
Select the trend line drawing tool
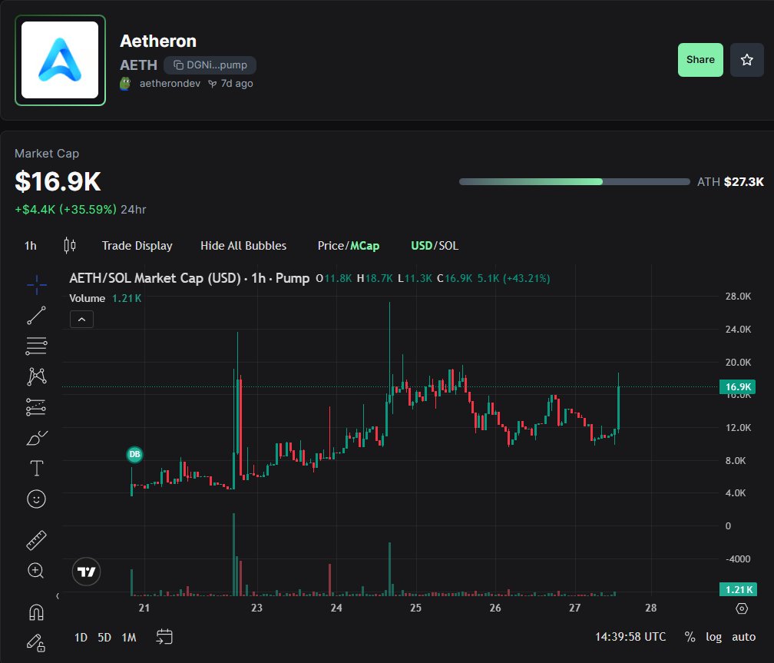[x=37, y=315]
